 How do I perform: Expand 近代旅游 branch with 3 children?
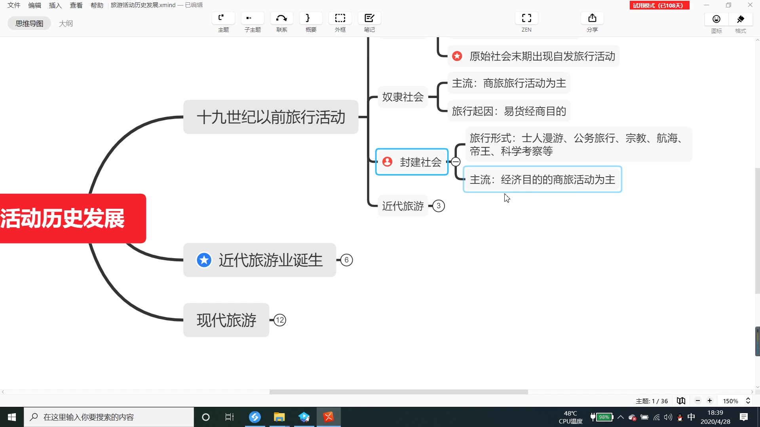tap(439, 206)
